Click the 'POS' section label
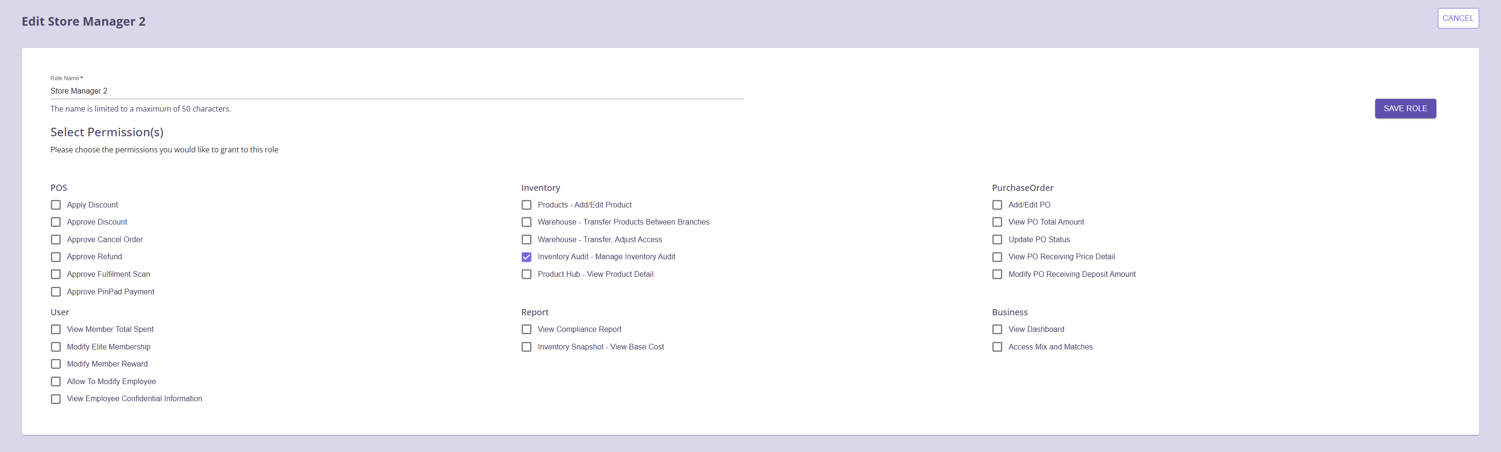The width and height of the screenshot is (1501, 452). [59, 188]
